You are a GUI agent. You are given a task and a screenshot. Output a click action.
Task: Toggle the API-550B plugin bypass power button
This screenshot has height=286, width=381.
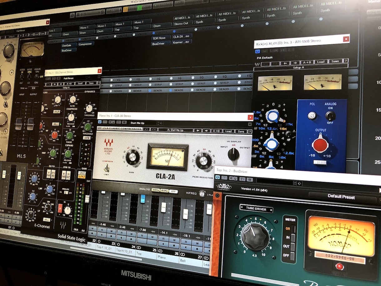click(257, 51)
